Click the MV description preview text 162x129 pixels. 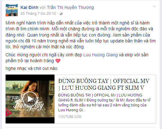click(104, 103)
